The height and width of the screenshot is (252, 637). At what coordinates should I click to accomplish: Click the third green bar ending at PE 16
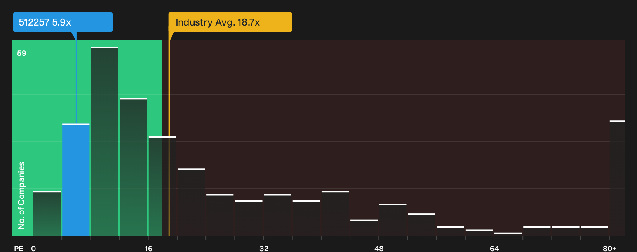(133, 167)
